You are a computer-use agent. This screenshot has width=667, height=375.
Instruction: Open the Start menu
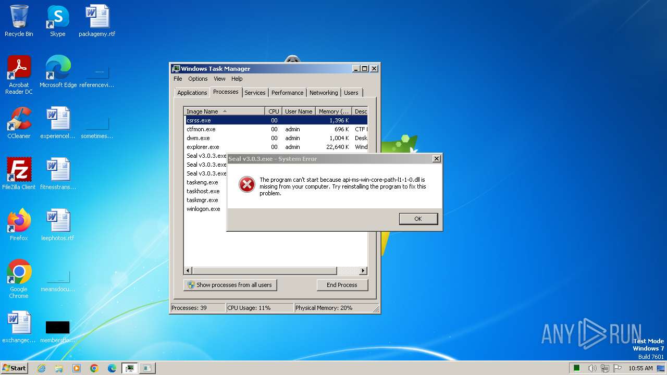pyautogui.click(x=15, y=368)
